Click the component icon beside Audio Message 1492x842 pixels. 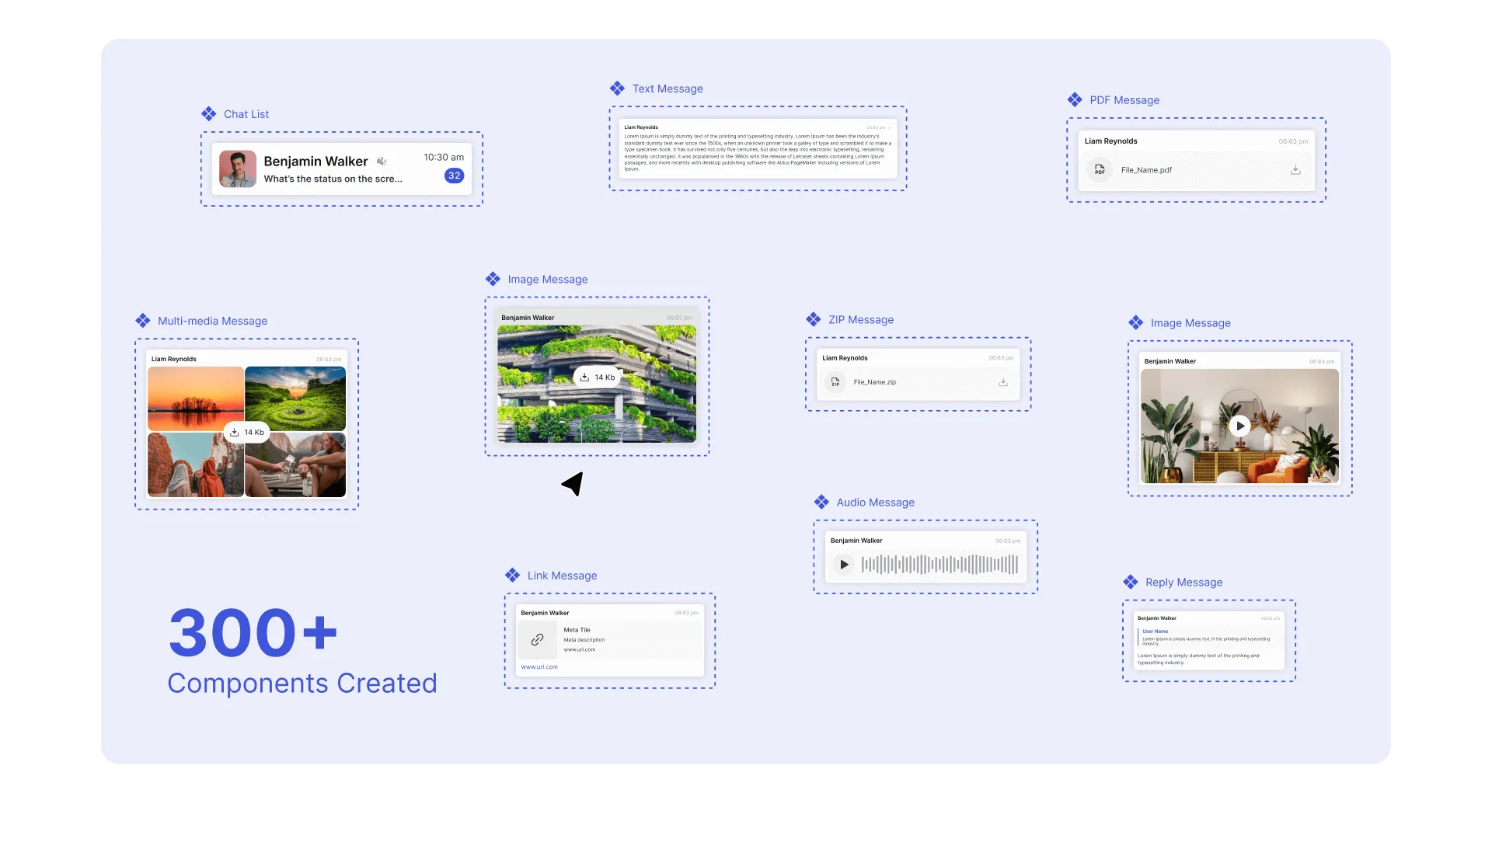(x=821, y=503)
